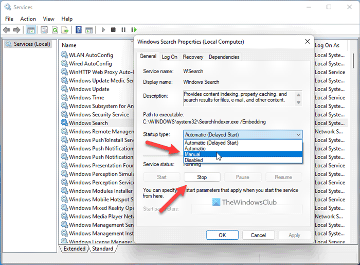Open the View menu
The height and width of the screenshot is (265, 360).
(x=48, y=19)
